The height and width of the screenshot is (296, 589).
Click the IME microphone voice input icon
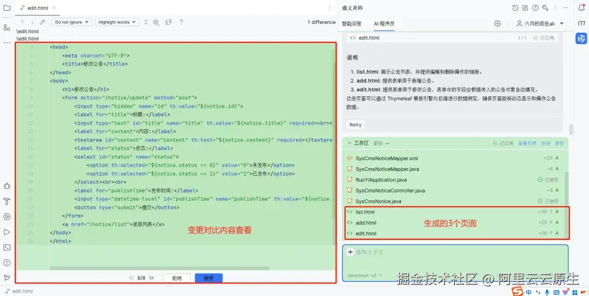point(548,292)
